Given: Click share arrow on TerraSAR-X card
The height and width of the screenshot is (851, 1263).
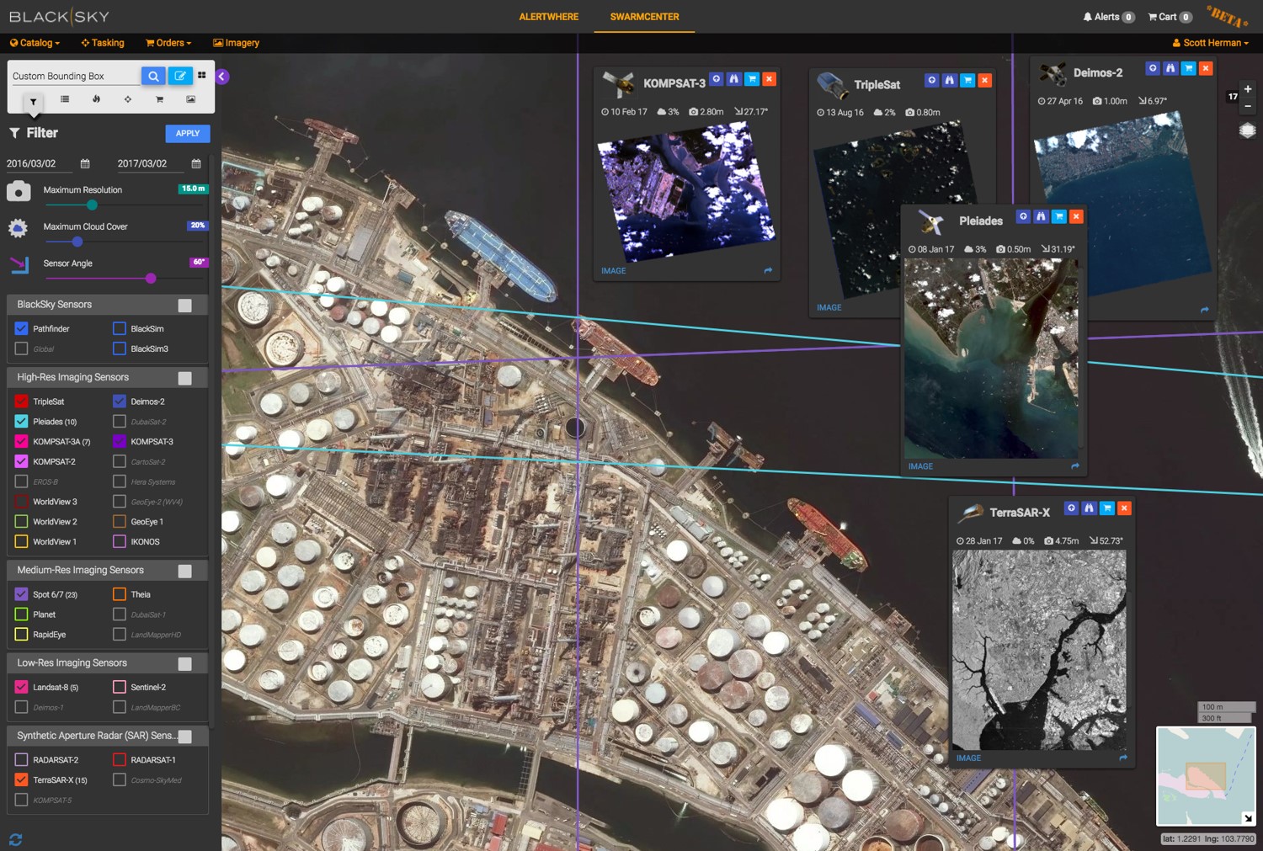Looking at the screenshot, I should point(1122,758).
